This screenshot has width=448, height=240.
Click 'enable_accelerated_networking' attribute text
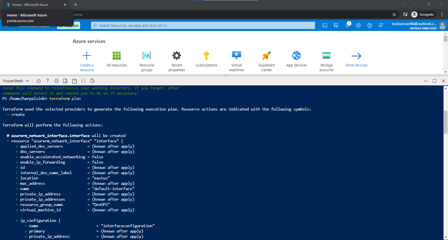[x=53, y=157]
